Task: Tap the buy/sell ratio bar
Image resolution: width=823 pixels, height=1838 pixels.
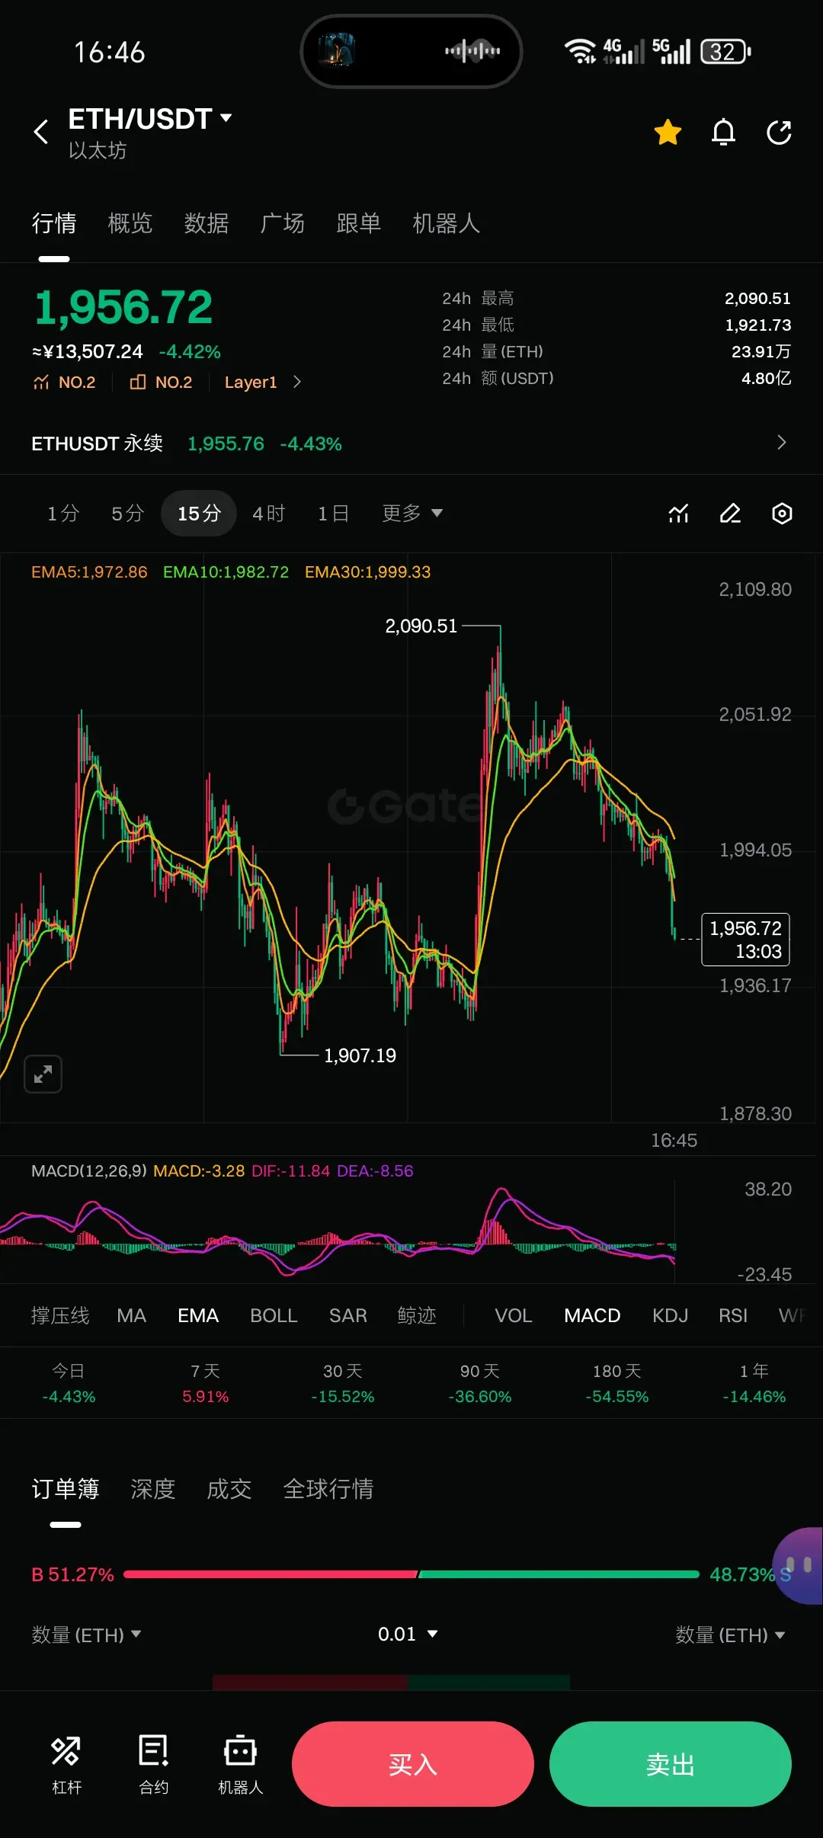Action: [x=411, y=1574]
